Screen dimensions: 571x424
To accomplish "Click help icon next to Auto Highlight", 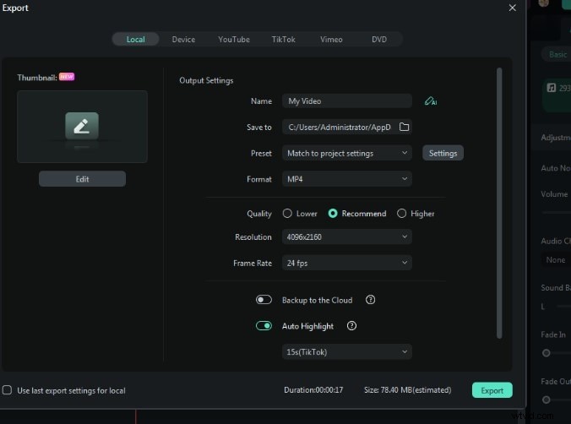I will coord(352,326).
